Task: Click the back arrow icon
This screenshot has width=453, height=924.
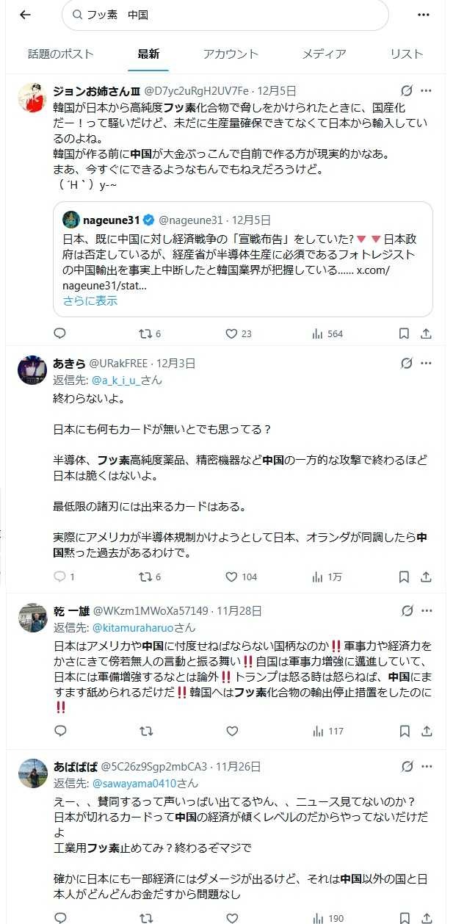Action: click(25, 15)
